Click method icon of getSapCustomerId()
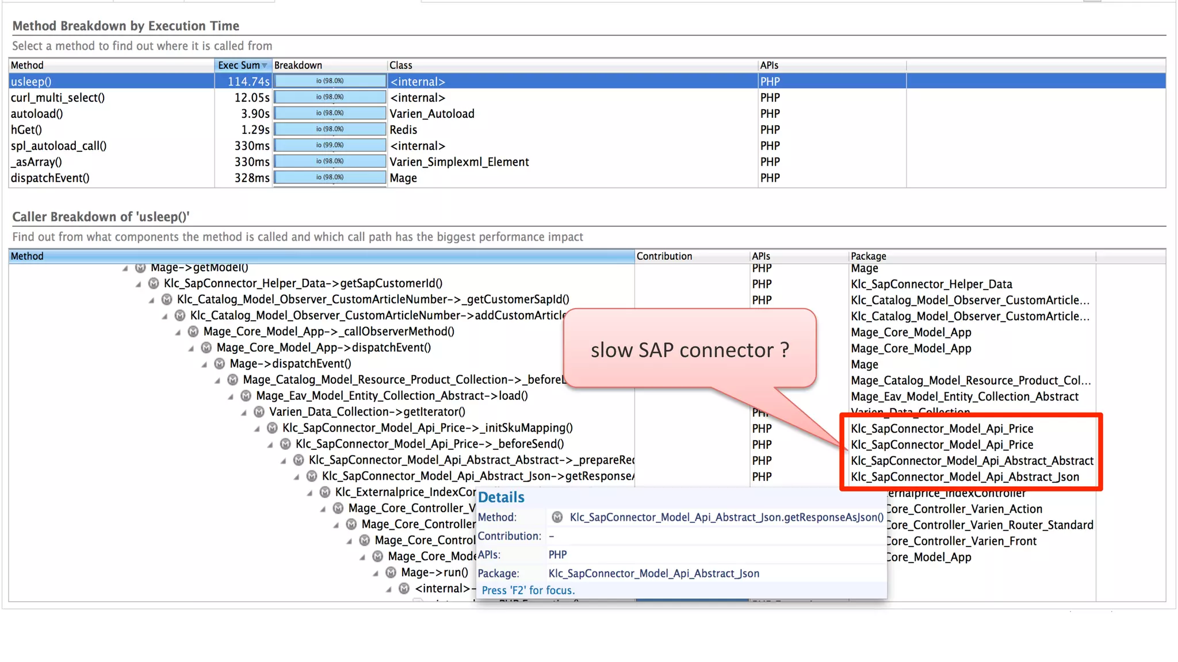Screen dimensions: 1178x662 [154, 283]
